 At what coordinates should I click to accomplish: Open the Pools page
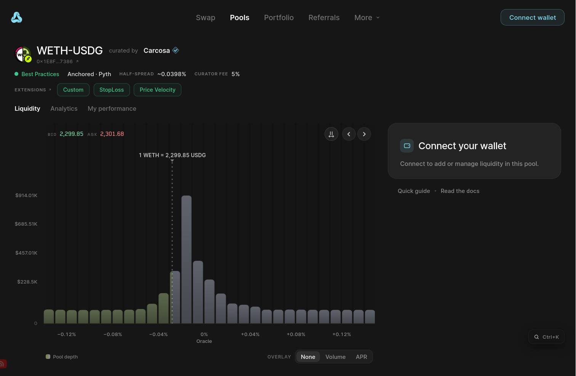pos(240,18)
